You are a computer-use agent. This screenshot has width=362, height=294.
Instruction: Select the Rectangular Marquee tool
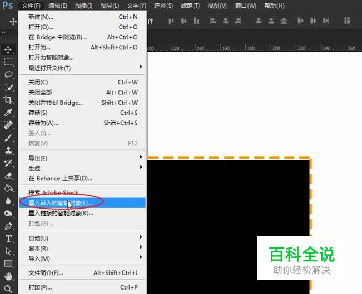(8, 62)
